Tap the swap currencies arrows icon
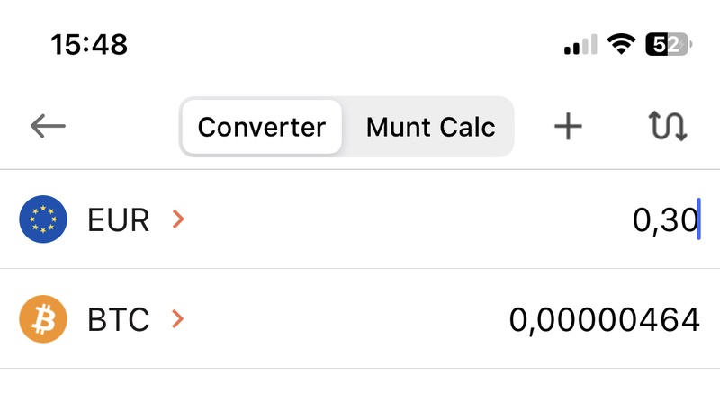Image resolution: width=720 pixels, height=393 pixels. point(668,127)
